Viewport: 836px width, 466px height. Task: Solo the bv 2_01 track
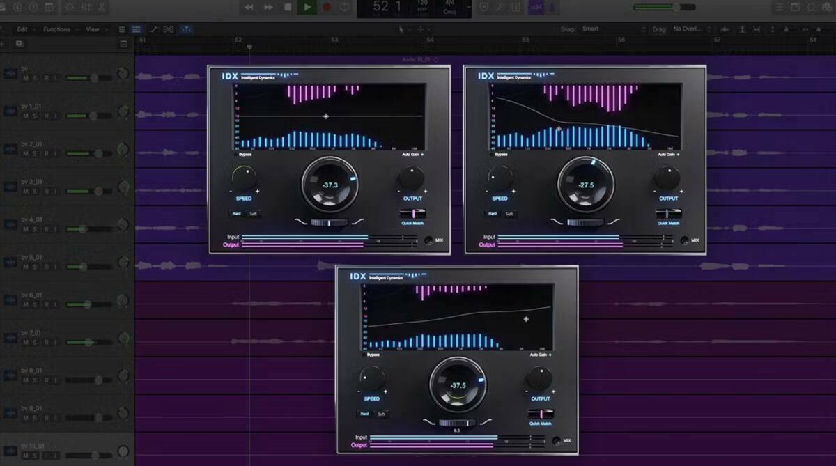(36, 153)
